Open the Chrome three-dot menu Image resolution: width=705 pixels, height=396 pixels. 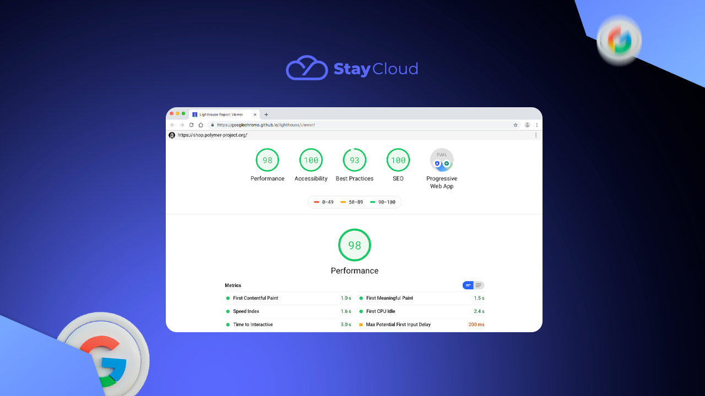coord(537,125)
